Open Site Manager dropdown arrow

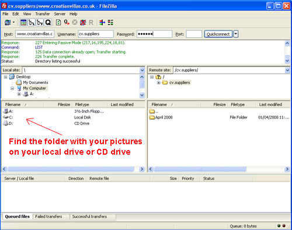click(x=13, y=22)
